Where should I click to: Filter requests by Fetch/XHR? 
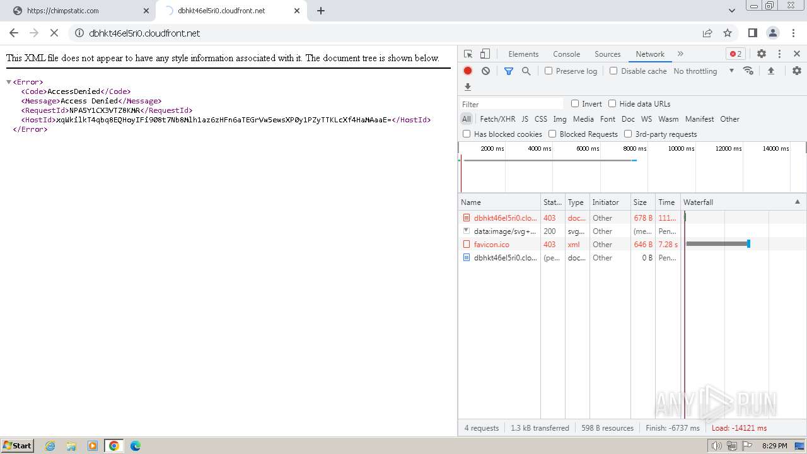click(497, 119)
